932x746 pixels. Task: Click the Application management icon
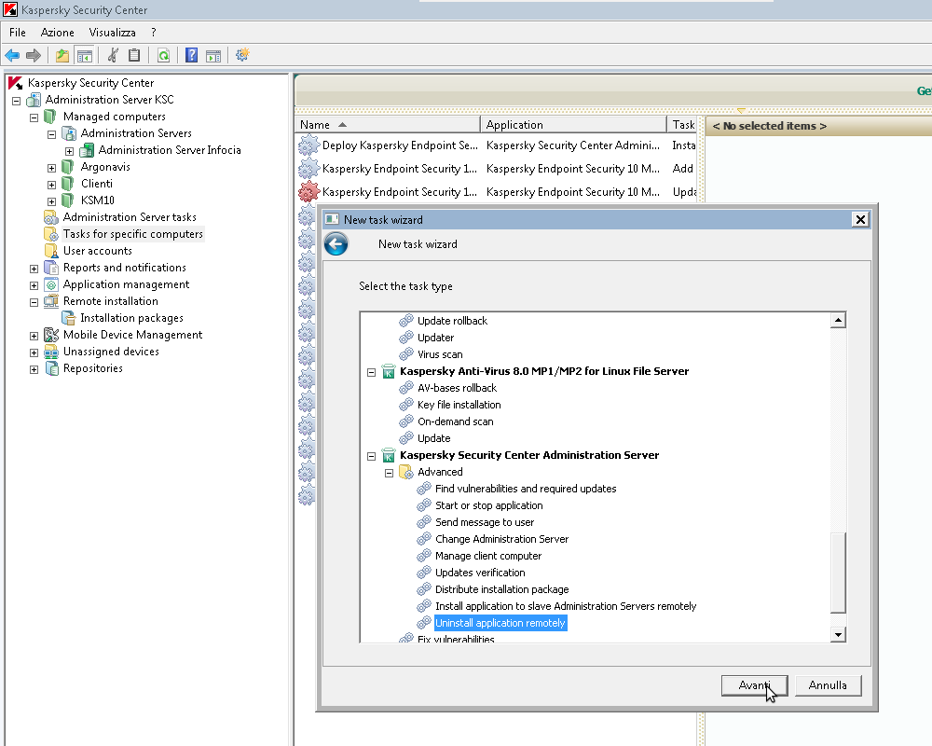(x=51, y=284)
